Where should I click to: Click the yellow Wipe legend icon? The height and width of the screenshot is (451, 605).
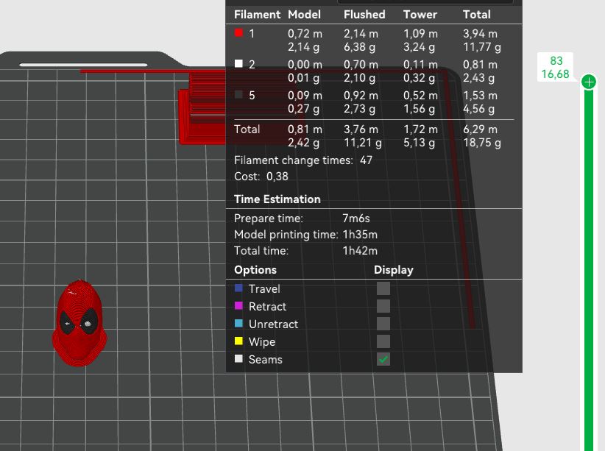pyautogui.click(x=239, y=341)
